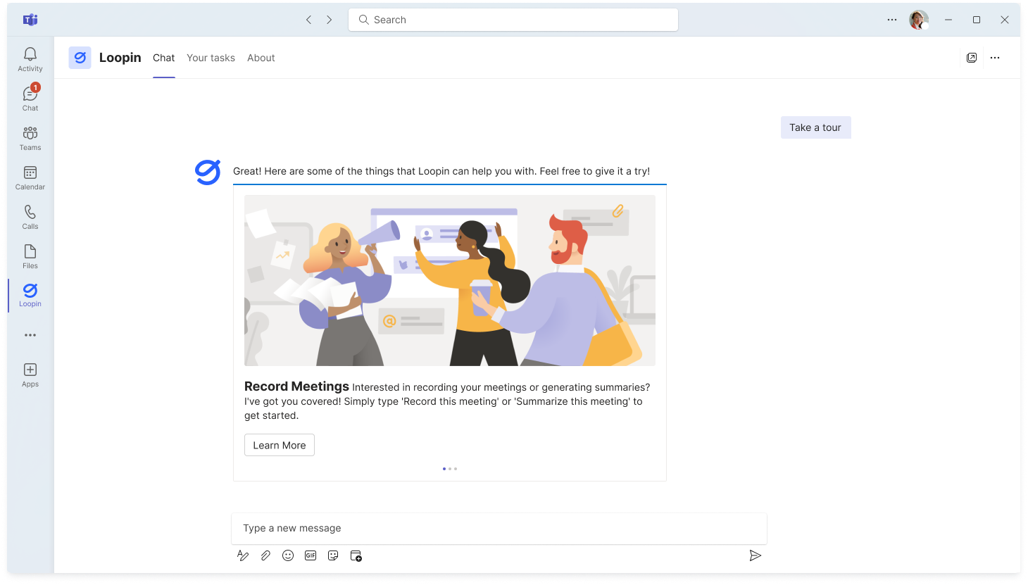
Task: Select the Loopin app in sidebar
Action: [x=30, y=295]
